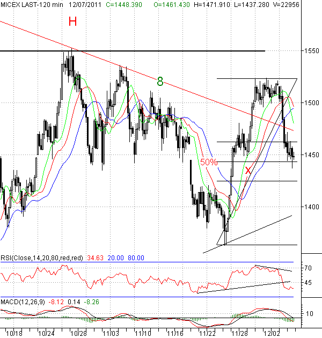Screen dimensions: 322x338
Task: Click the V=22956 volume value
Action: pos(286,4)
